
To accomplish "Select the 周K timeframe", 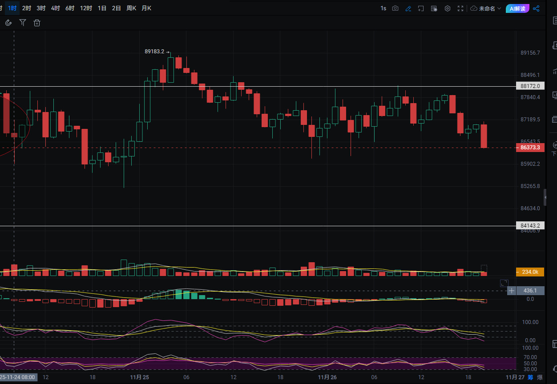I will tap(131, 8).
